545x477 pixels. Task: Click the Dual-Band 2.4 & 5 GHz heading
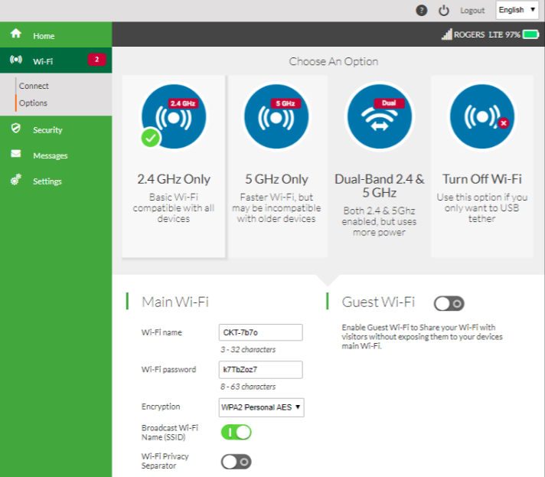click(380, 185)
